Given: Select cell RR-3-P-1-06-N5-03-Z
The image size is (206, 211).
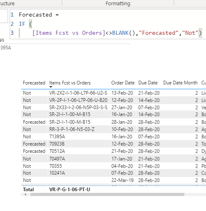Looking at the screenshot, I should point(72,129).
